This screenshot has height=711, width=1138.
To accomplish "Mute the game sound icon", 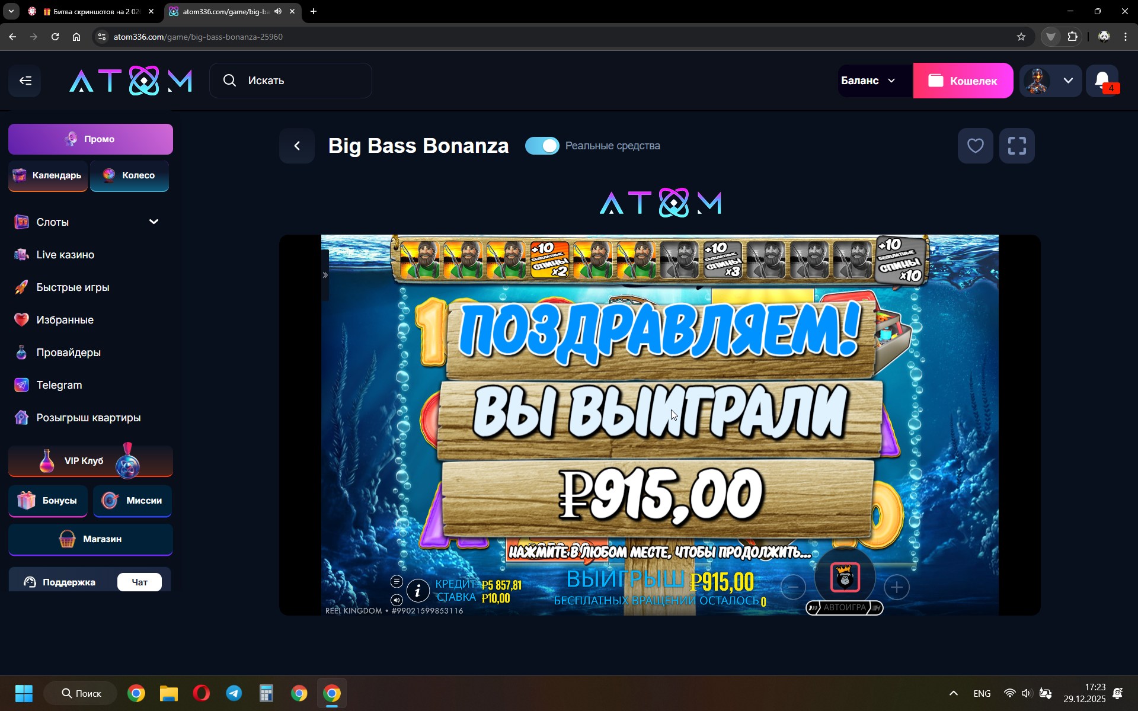I will click(x=397, y=600).
